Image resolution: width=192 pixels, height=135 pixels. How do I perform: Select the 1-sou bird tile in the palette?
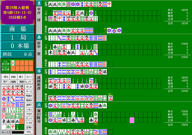pos(4,110)
